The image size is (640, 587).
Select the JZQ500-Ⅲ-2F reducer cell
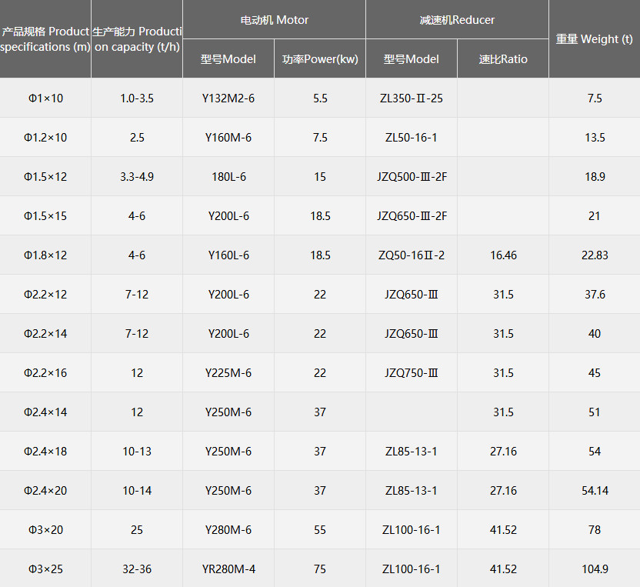tap(412, 177)
